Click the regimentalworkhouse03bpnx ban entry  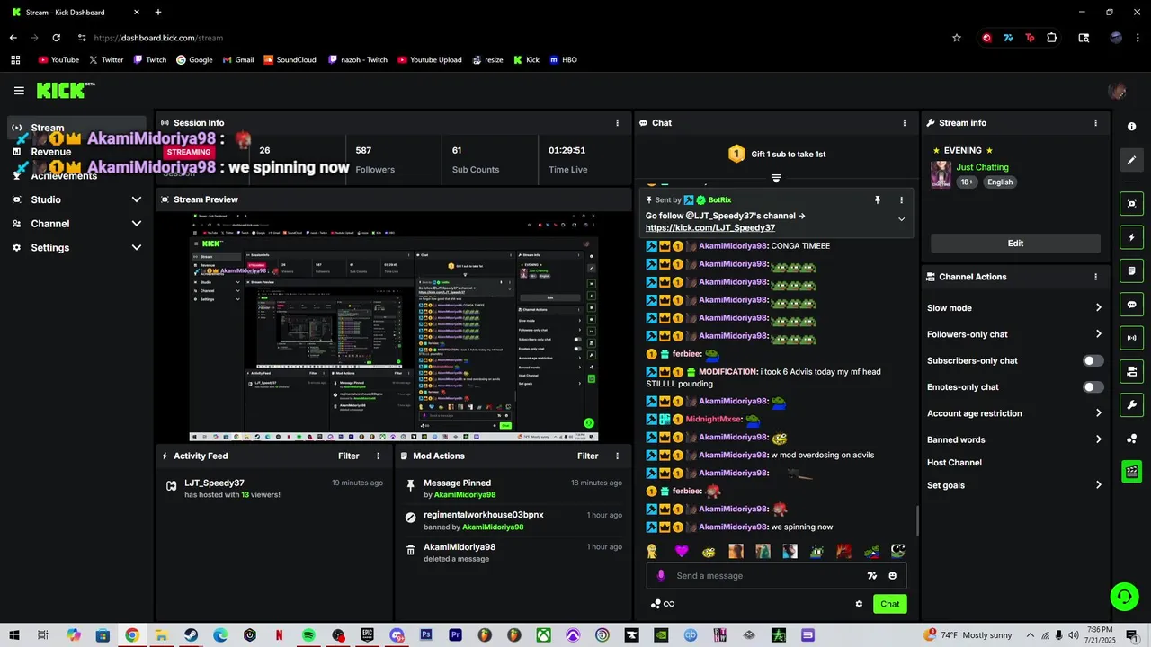click(x=513, y=520)
